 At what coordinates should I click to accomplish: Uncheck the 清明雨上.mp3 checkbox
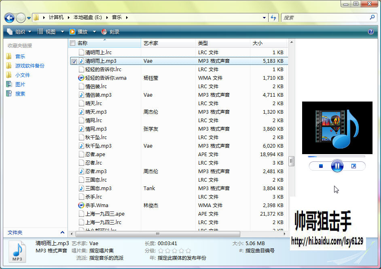pyautogui.click(x=74, y=61)
